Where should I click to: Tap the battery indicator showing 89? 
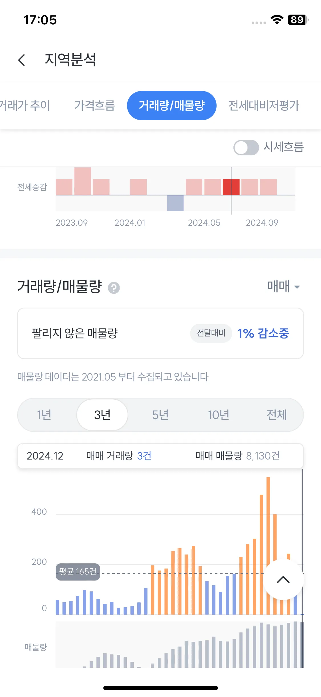point(298,20)
